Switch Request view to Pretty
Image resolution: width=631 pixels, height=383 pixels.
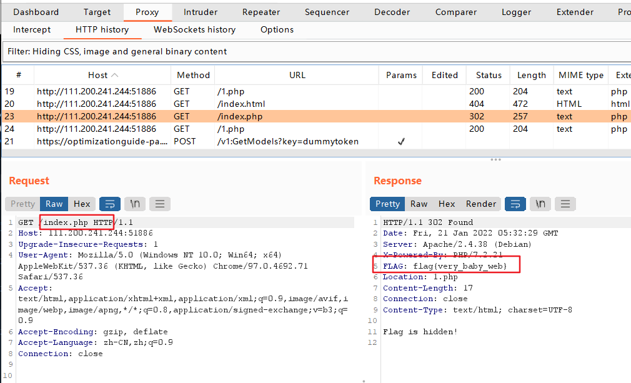pyautogui.click(x=23, y=204)
